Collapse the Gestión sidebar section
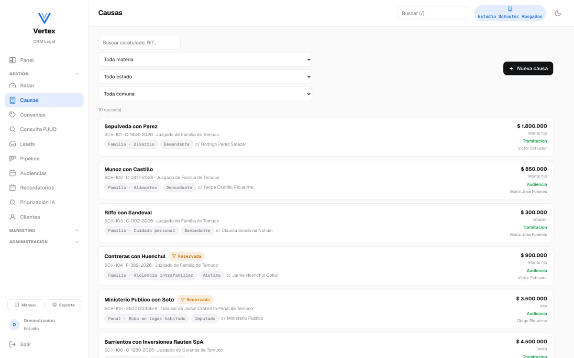This screenshot has height=358, width=574. 44,74
